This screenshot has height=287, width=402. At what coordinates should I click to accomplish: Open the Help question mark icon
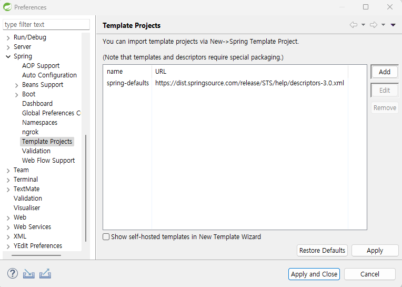pos(12,273)
